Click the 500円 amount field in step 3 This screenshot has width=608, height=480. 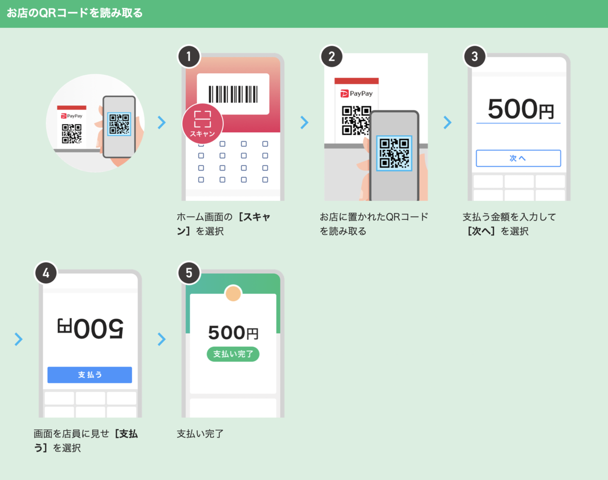[518, 109]
